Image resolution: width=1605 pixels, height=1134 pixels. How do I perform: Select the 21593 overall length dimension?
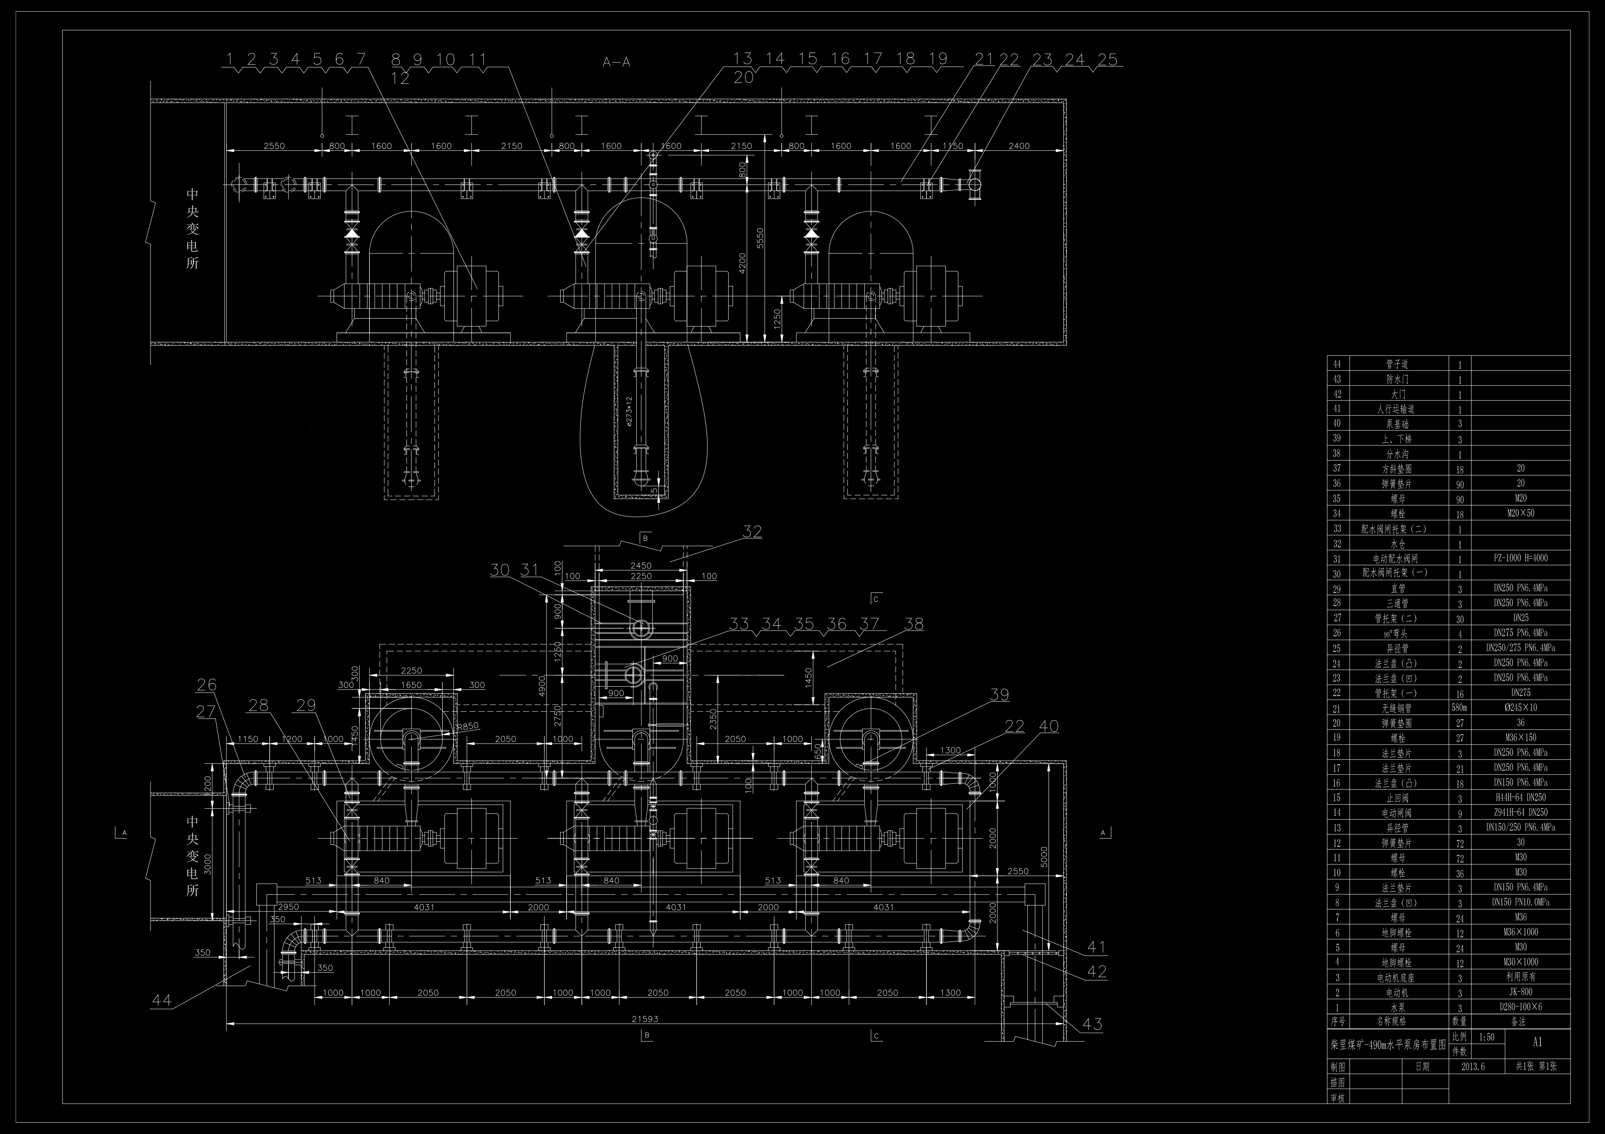(x=644, y=1019)
